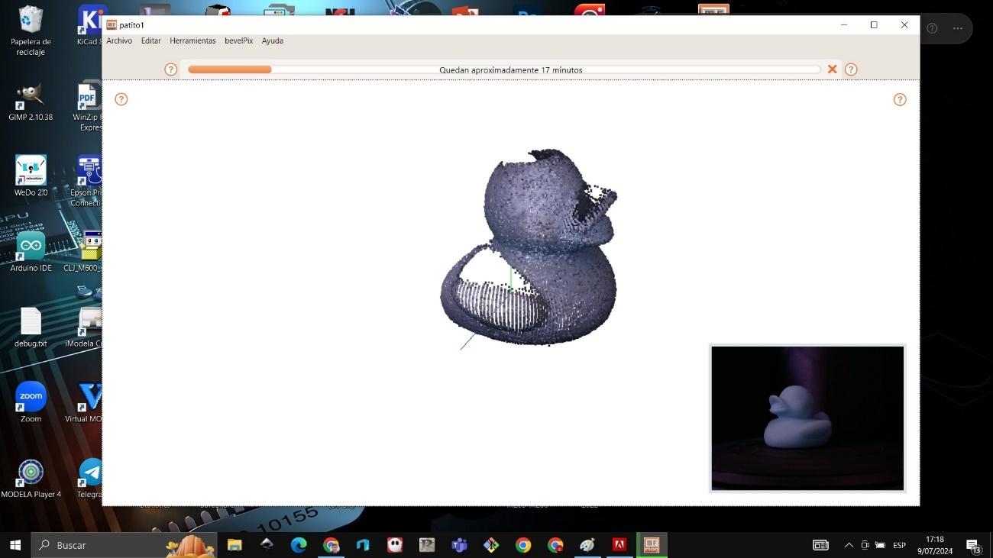Open the Herramientas menu
Image resolution: width=993 pixels, height=558 pixels.
192,41
